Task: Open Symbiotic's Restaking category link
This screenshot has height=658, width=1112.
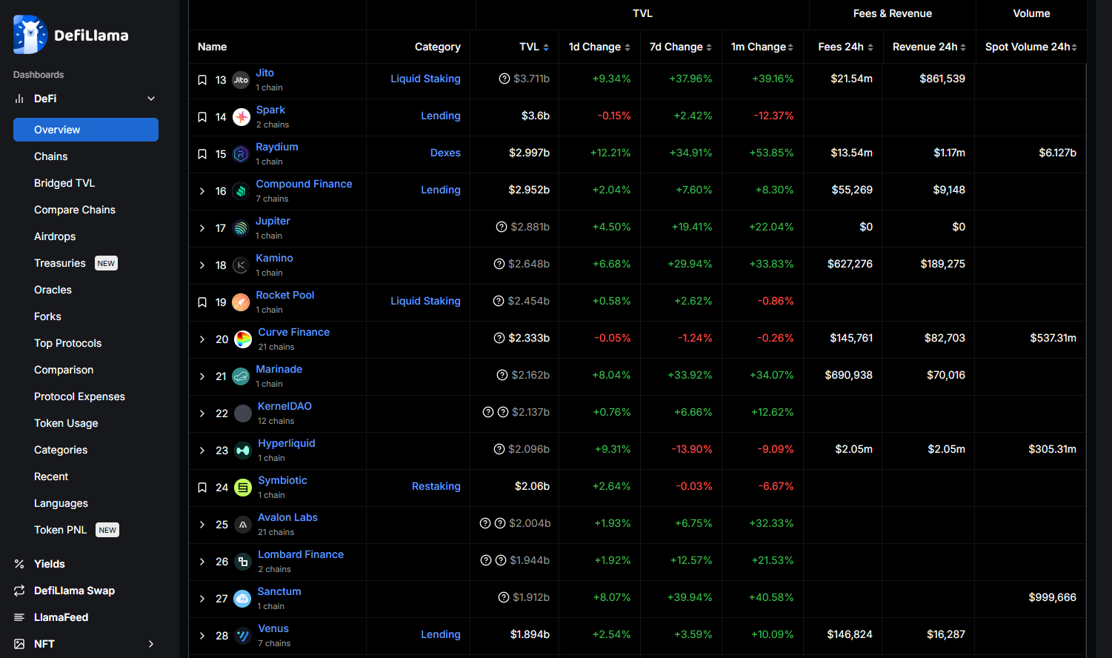Action: pos(436,486)
